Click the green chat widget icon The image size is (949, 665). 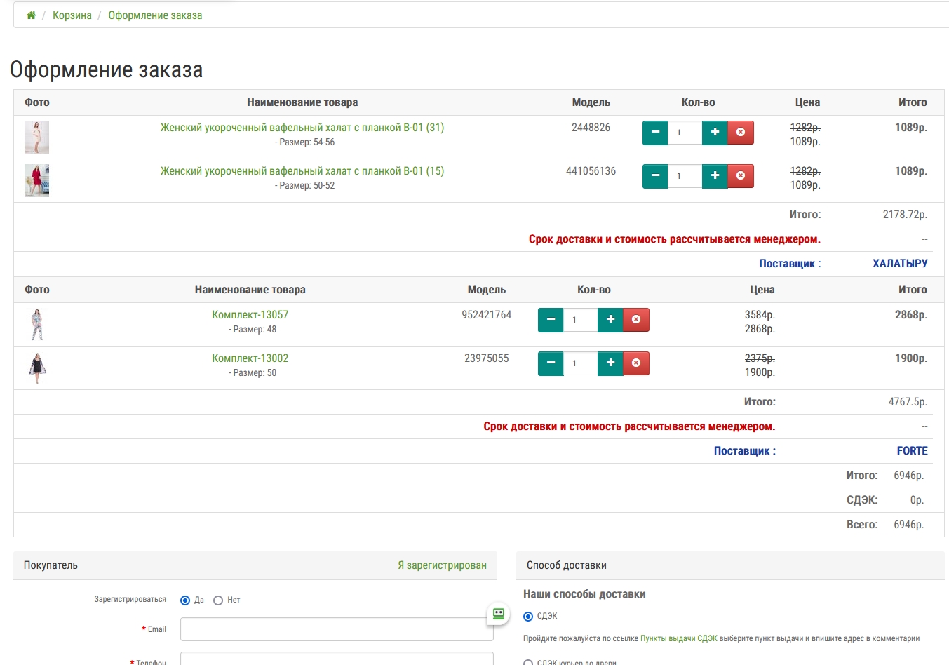pos(499,614)
